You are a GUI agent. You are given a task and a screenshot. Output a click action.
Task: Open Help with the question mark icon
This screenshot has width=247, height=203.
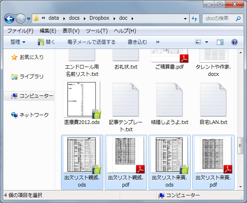coord(235,42)
